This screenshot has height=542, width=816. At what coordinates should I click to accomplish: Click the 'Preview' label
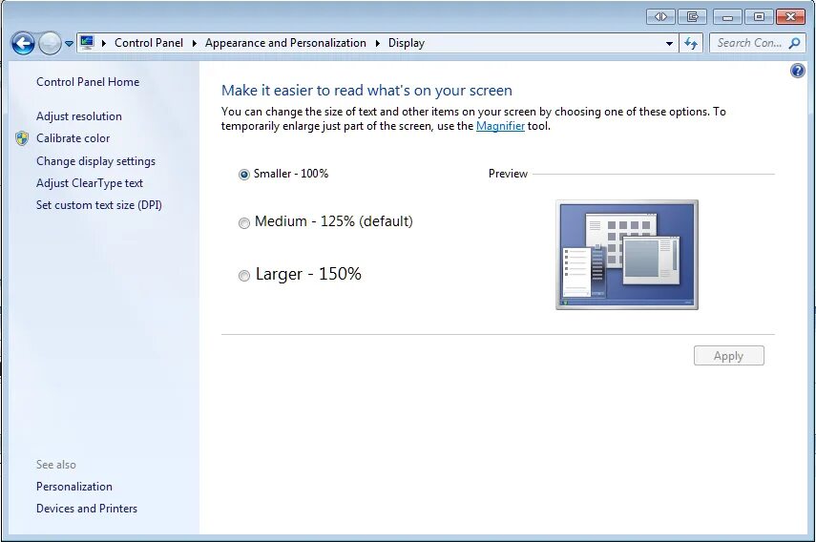click(508, 174)
